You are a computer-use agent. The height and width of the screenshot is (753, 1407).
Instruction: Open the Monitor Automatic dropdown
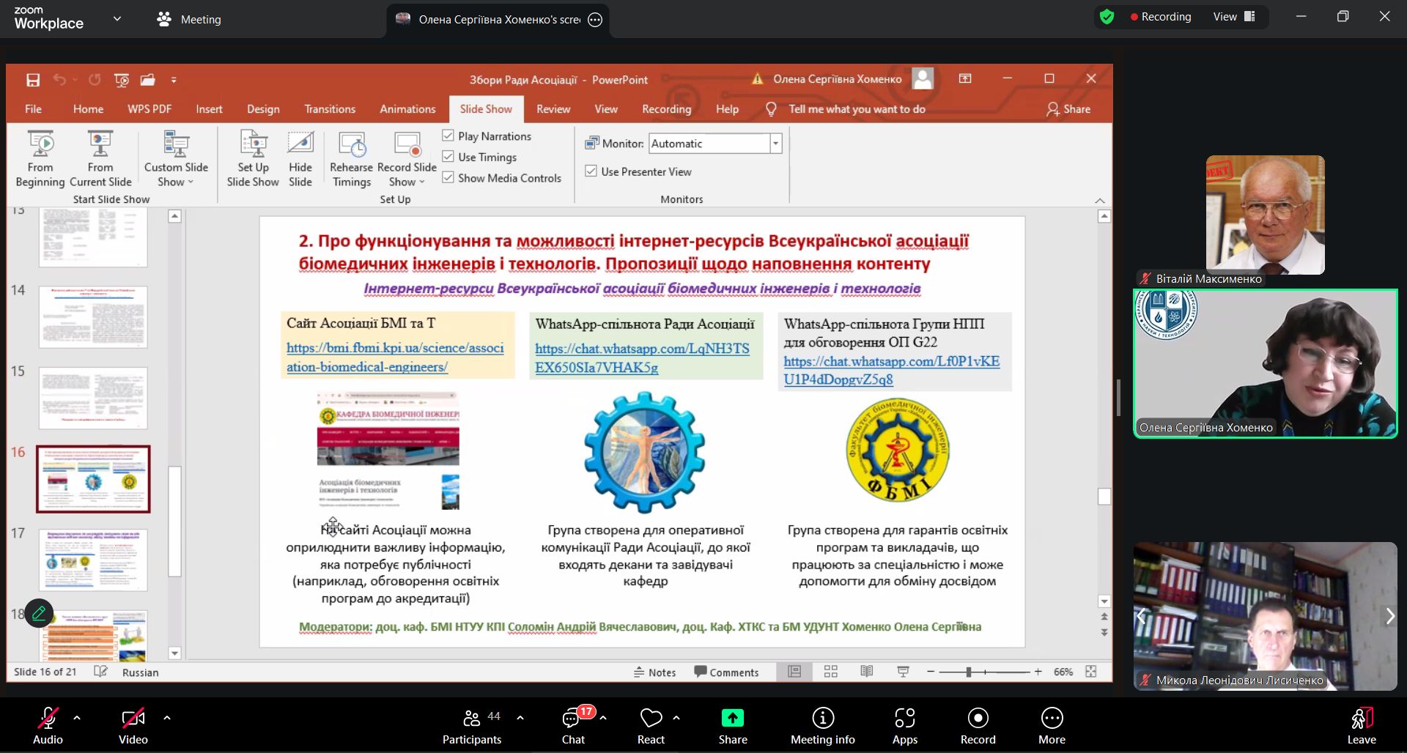775,144
